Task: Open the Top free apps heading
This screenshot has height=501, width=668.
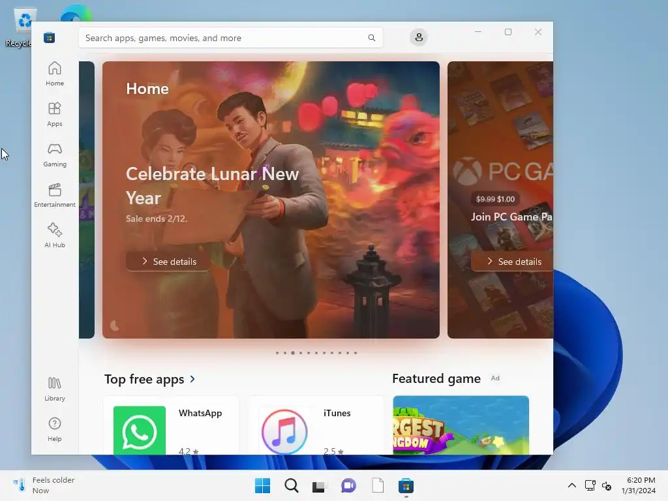Action: pos(144,379)
